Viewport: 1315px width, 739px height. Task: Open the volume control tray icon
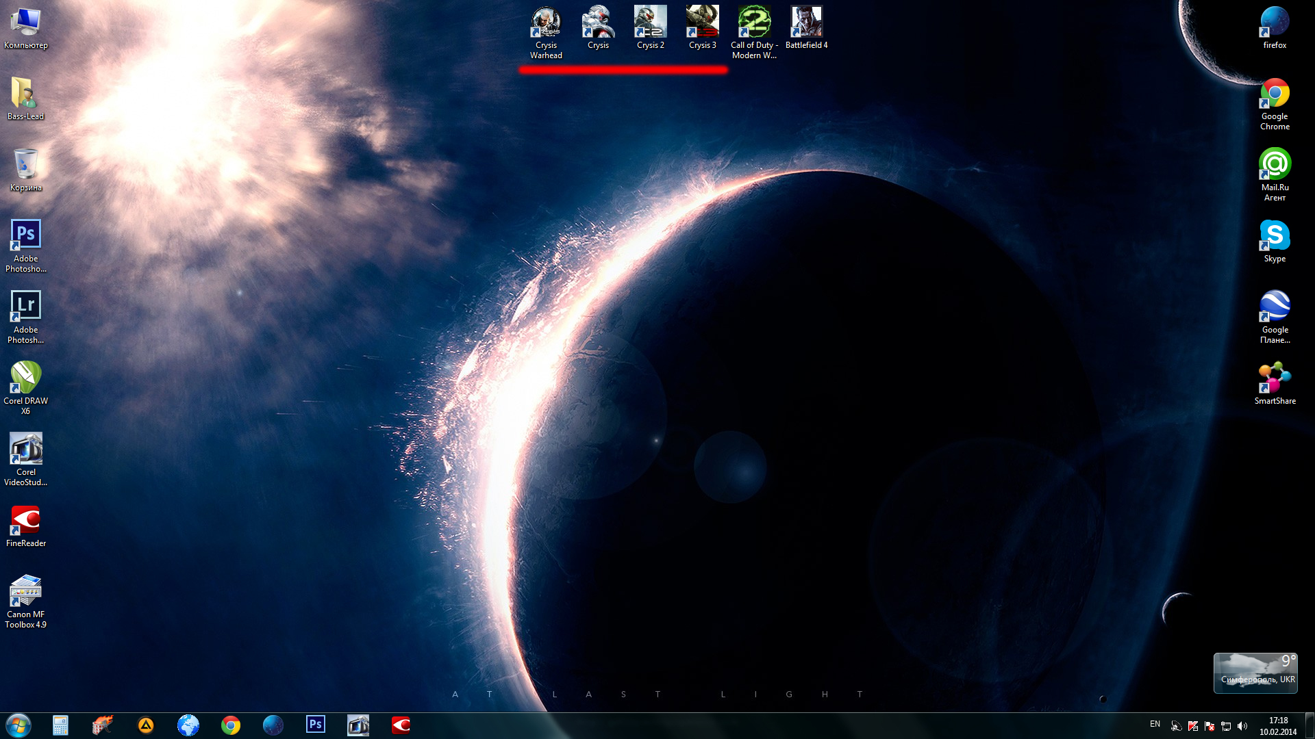(x=1242, y=726)
